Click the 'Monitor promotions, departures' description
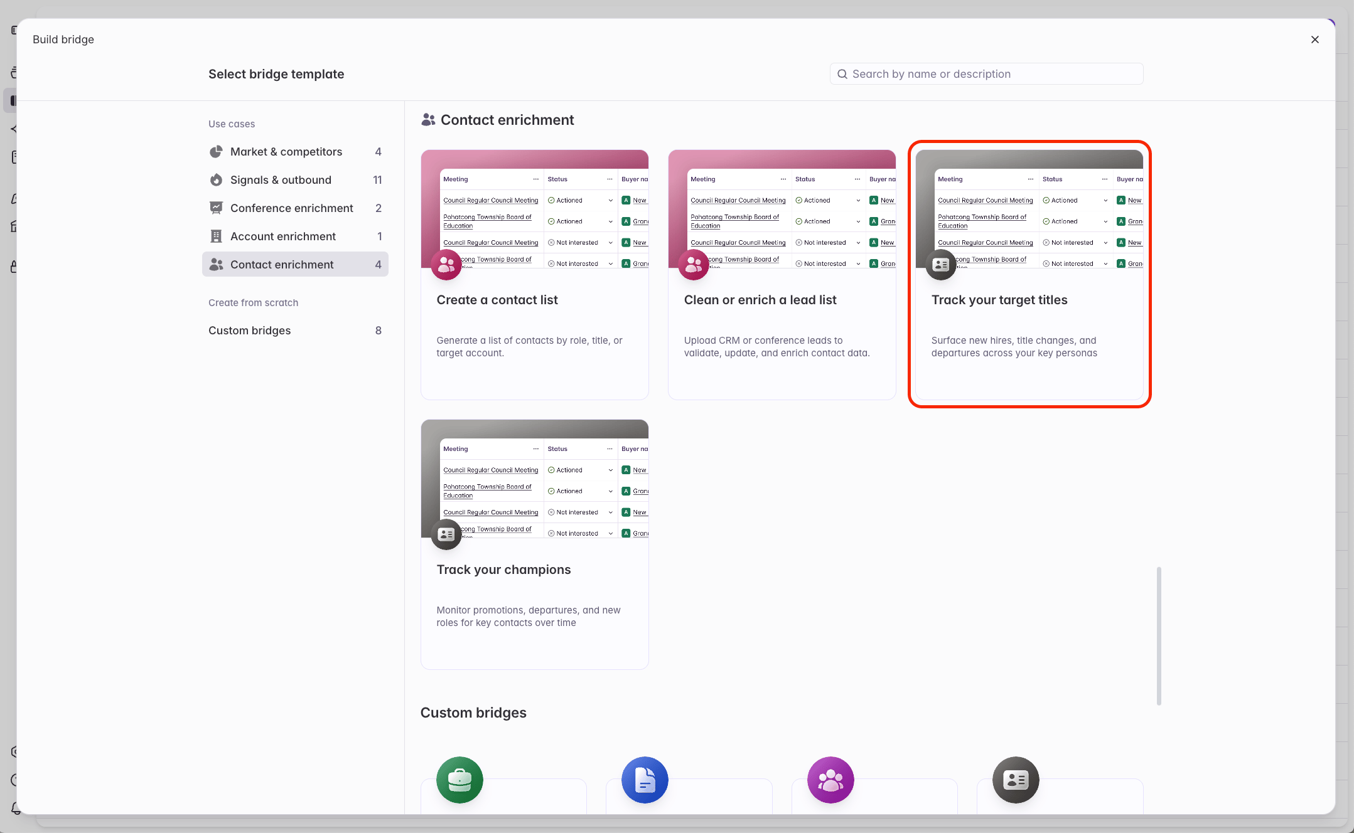Viewport: 1354px width, 833px height. point(529,617)
